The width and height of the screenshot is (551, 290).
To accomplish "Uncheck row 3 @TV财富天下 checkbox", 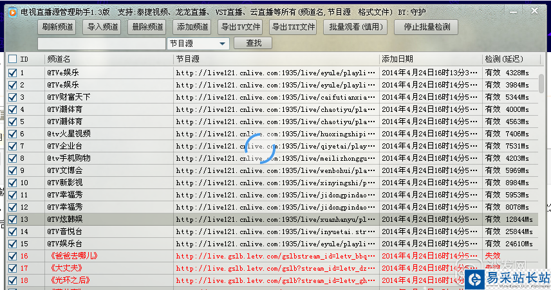I will pyautogui.click(x=12, y=97).
